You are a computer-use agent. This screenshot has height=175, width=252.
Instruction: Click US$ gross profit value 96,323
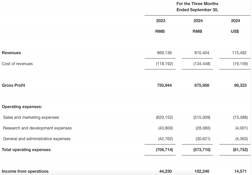tap(240, 85)
